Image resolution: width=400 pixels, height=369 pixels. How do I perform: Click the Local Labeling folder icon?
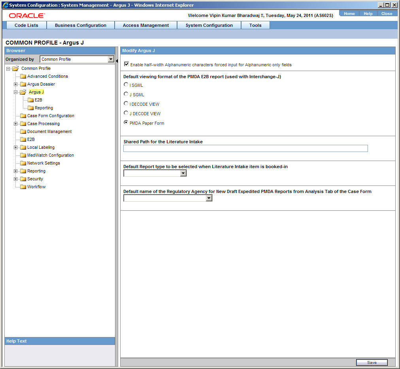click(x=23, y=147)
